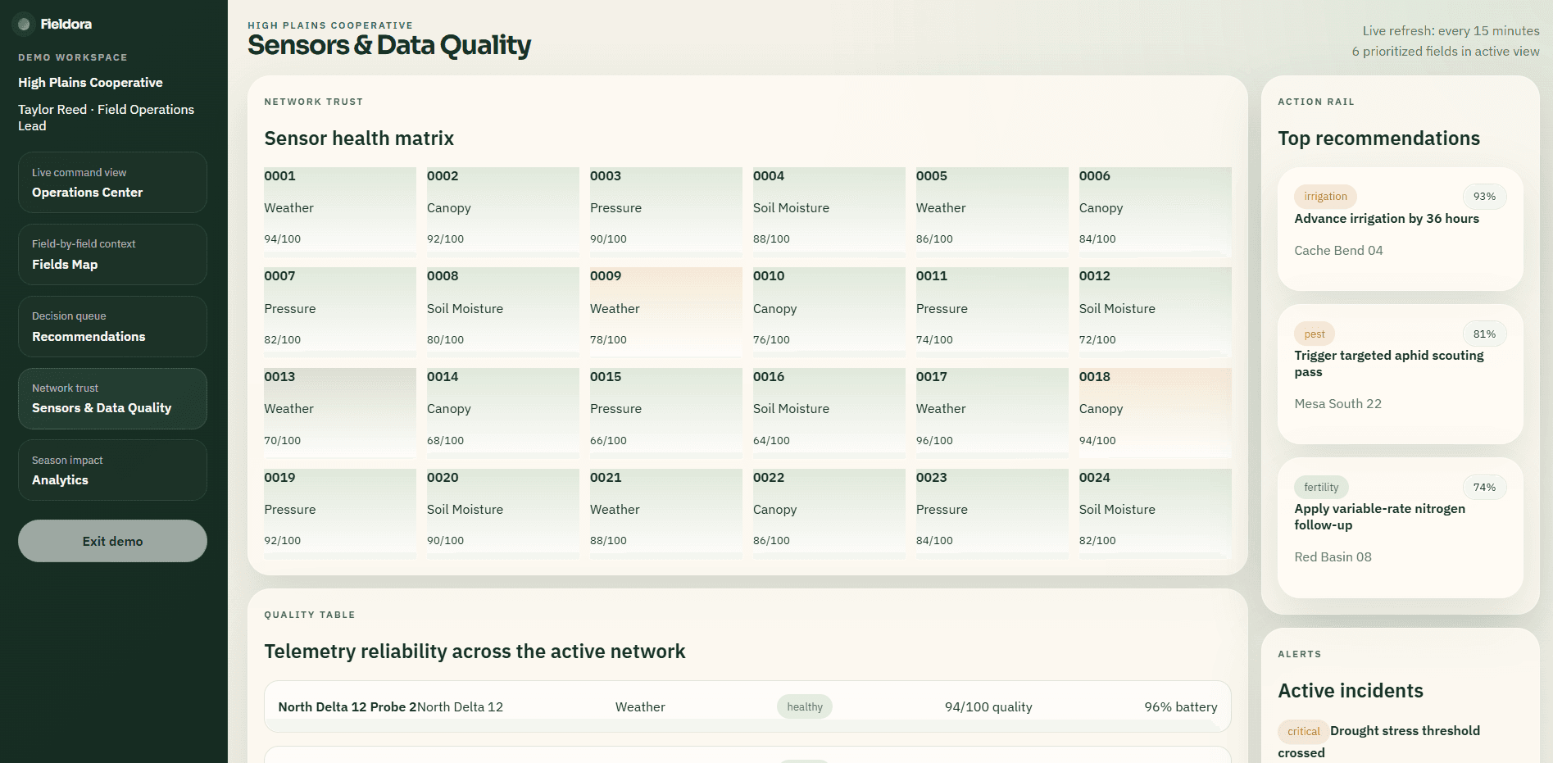Open sensor 0019 Pressure tile
Image resolution: width=1553 pixels, height=763 pixels.
point(340,514)
